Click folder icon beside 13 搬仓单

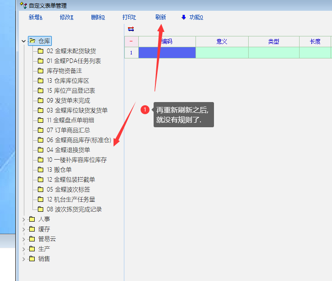point(41,169)
